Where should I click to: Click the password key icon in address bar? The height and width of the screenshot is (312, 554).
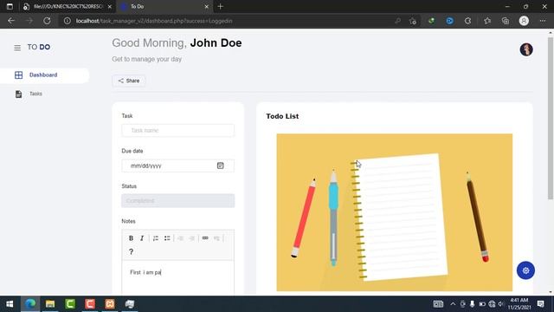point(397,21)
